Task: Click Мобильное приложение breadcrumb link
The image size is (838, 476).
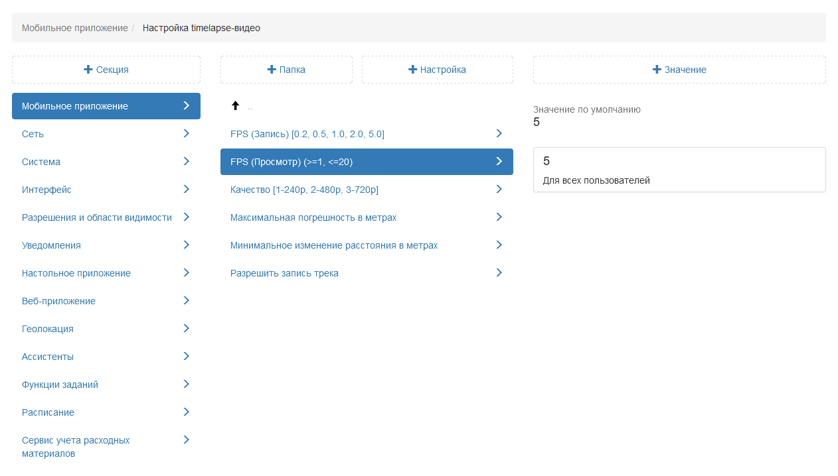Action: click(x=74, y=28)
